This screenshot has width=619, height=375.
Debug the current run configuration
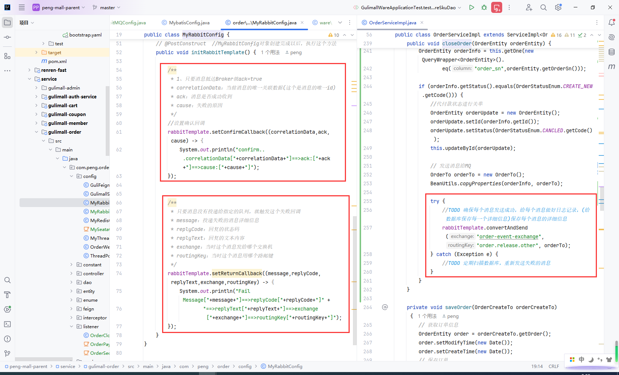pyautogui.click(x=484, y=7)
